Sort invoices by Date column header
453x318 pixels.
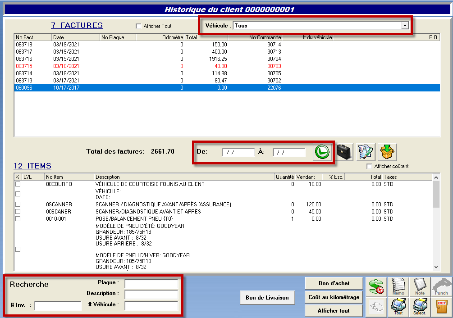(75, 37)
